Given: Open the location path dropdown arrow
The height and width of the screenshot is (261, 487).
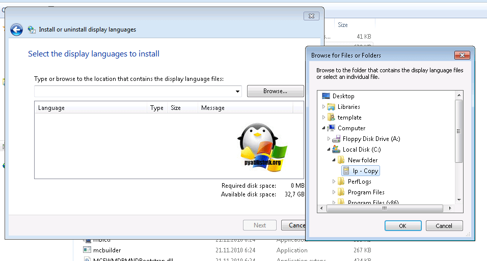Looking at the screenshot, I should pos(238,92).
